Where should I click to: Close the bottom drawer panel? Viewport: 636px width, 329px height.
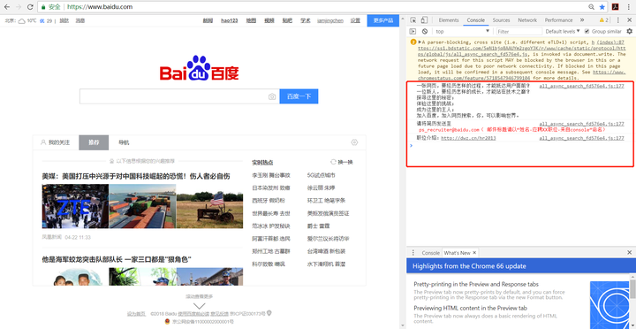(629, 253)
